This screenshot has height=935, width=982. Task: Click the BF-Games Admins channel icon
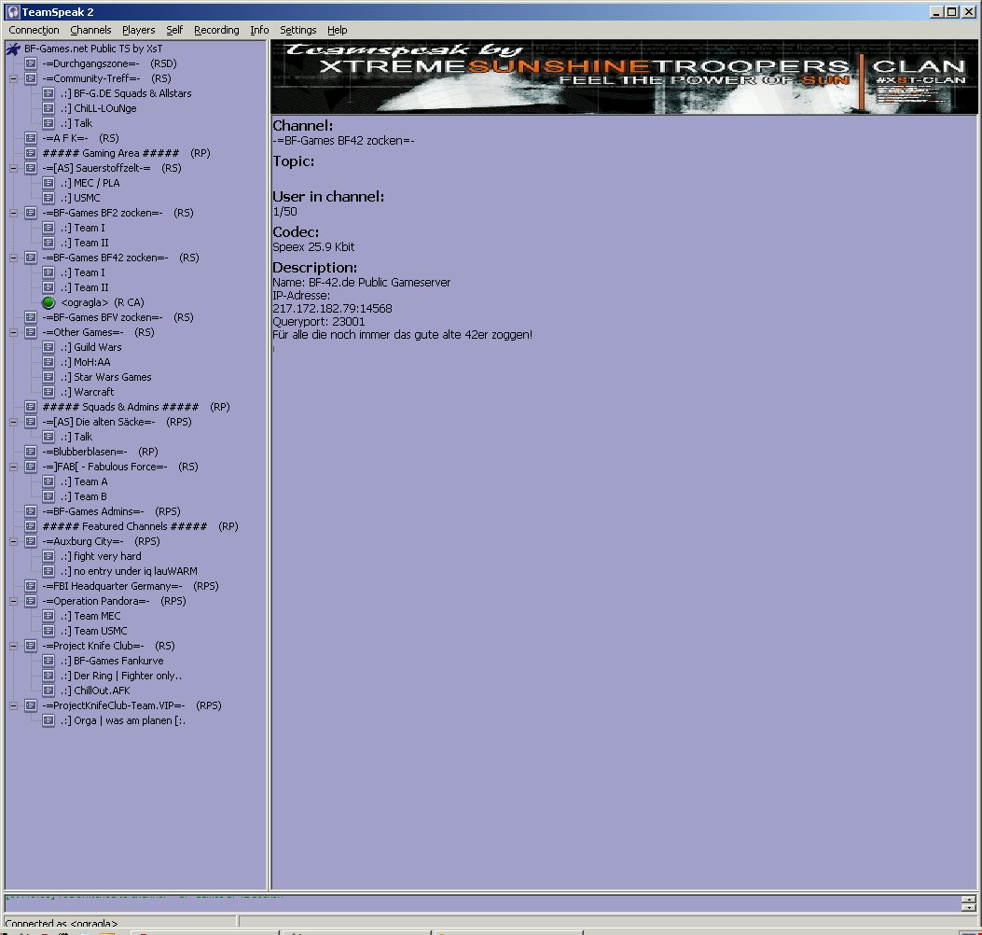coord(31,511)
